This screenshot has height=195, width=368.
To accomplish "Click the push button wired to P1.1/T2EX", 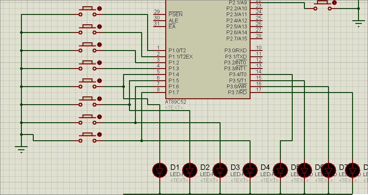I will [87, 30].
